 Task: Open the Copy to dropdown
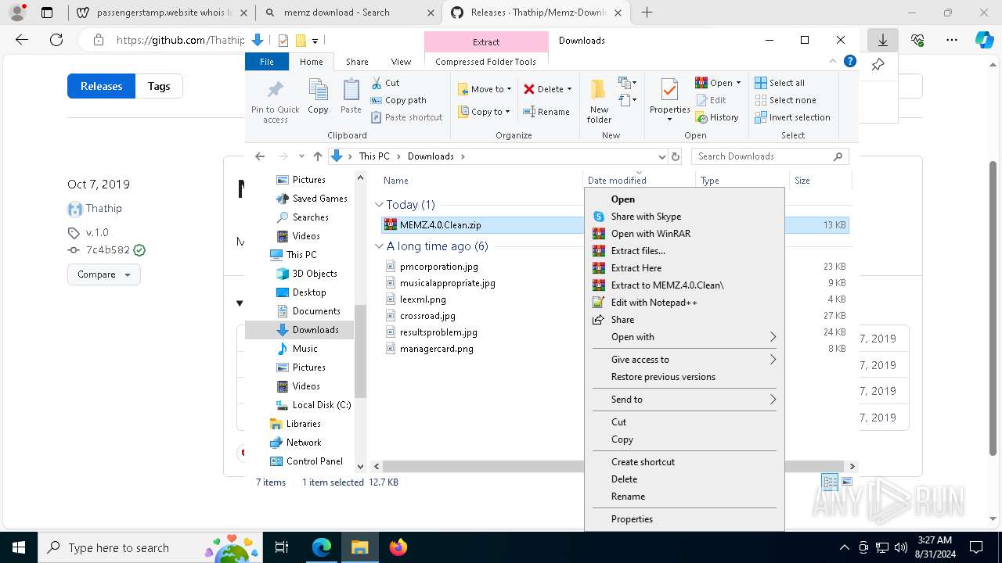[485, 112]
